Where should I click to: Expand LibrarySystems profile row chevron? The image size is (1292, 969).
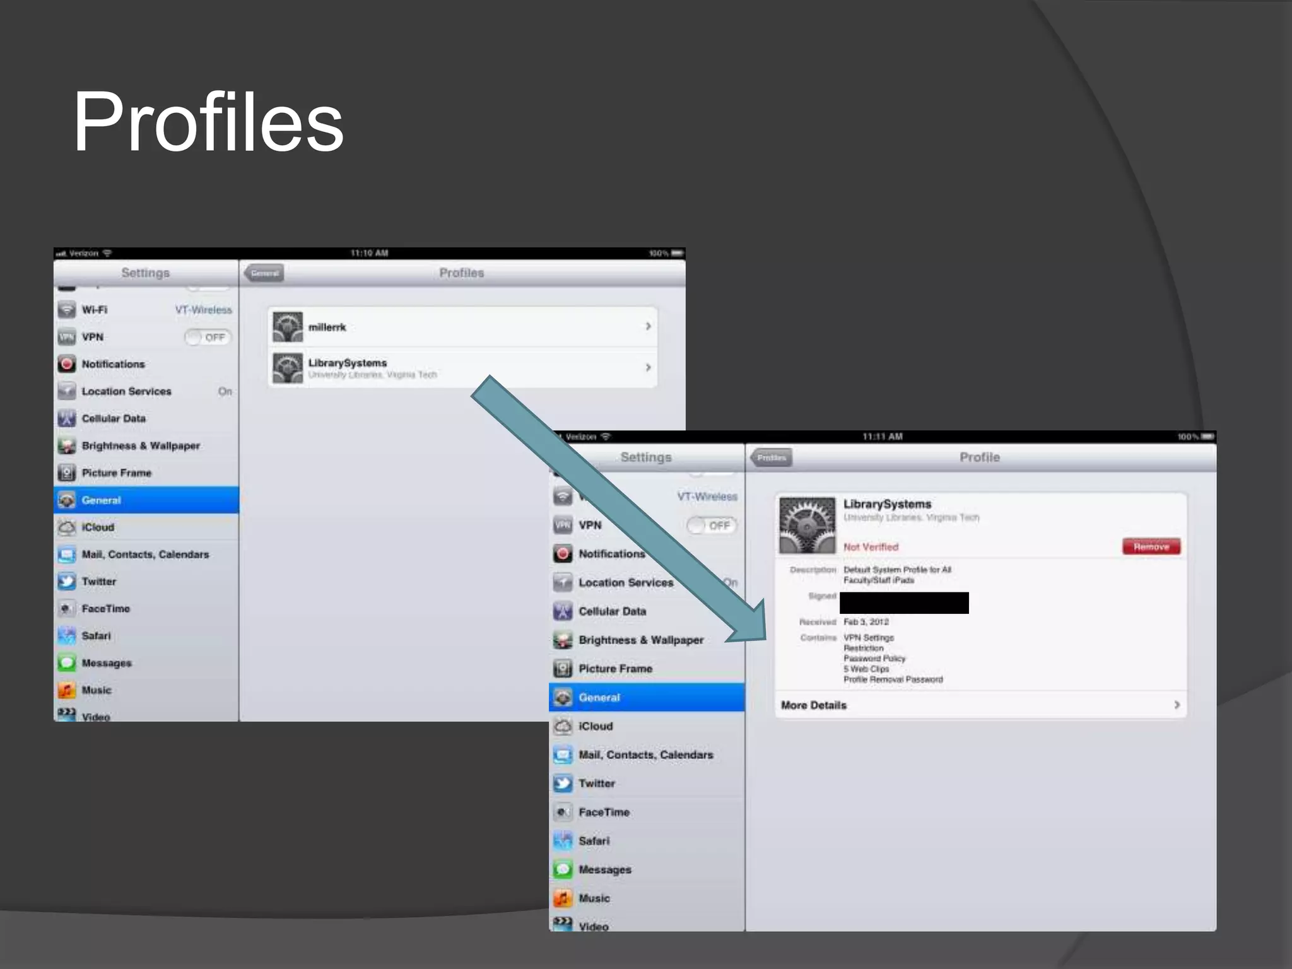648,367
